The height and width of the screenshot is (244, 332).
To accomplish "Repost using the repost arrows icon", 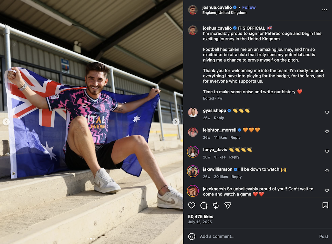I will [x=216, y=205].
